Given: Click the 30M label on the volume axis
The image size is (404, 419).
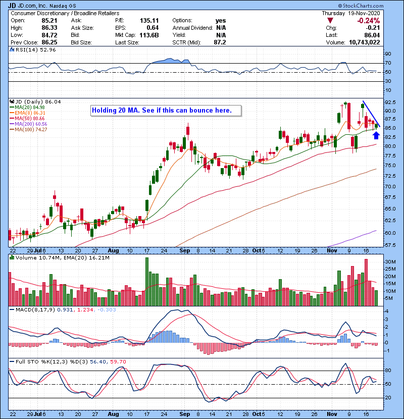Looking at the screenshot, I should [x=390, y=262].
